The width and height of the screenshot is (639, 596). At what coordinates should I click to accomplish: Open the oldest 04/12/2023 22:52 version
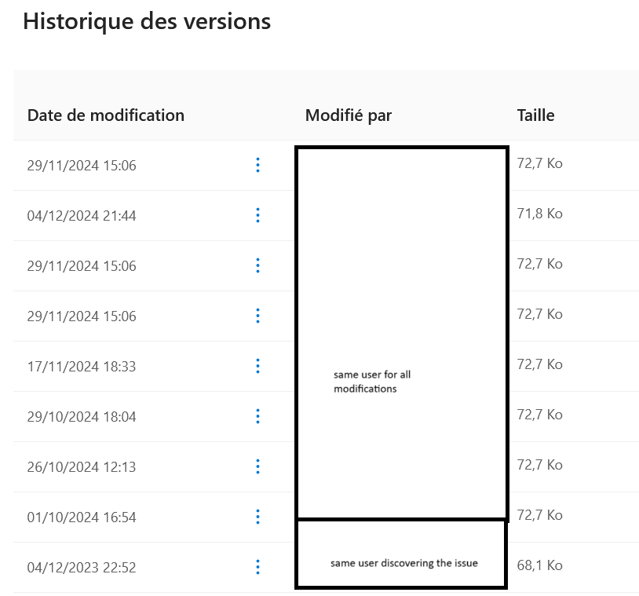click(82, 568)
